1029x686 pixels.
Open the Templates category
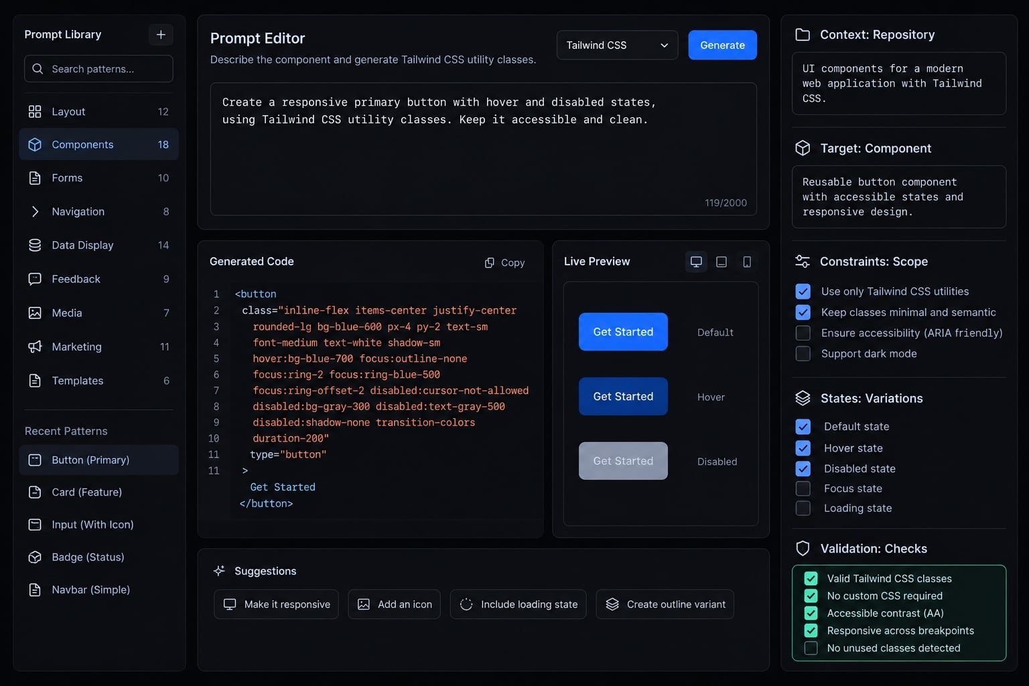[98, 381]
